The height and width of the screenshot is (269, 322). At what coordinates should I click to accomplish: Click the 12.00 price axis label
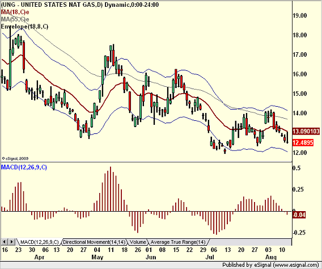300,153
